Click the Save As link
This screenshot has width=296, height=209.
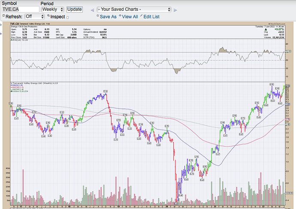[x=108, y=17]
